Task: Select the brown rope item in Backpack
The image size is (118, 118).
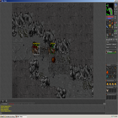Action: 110,76
